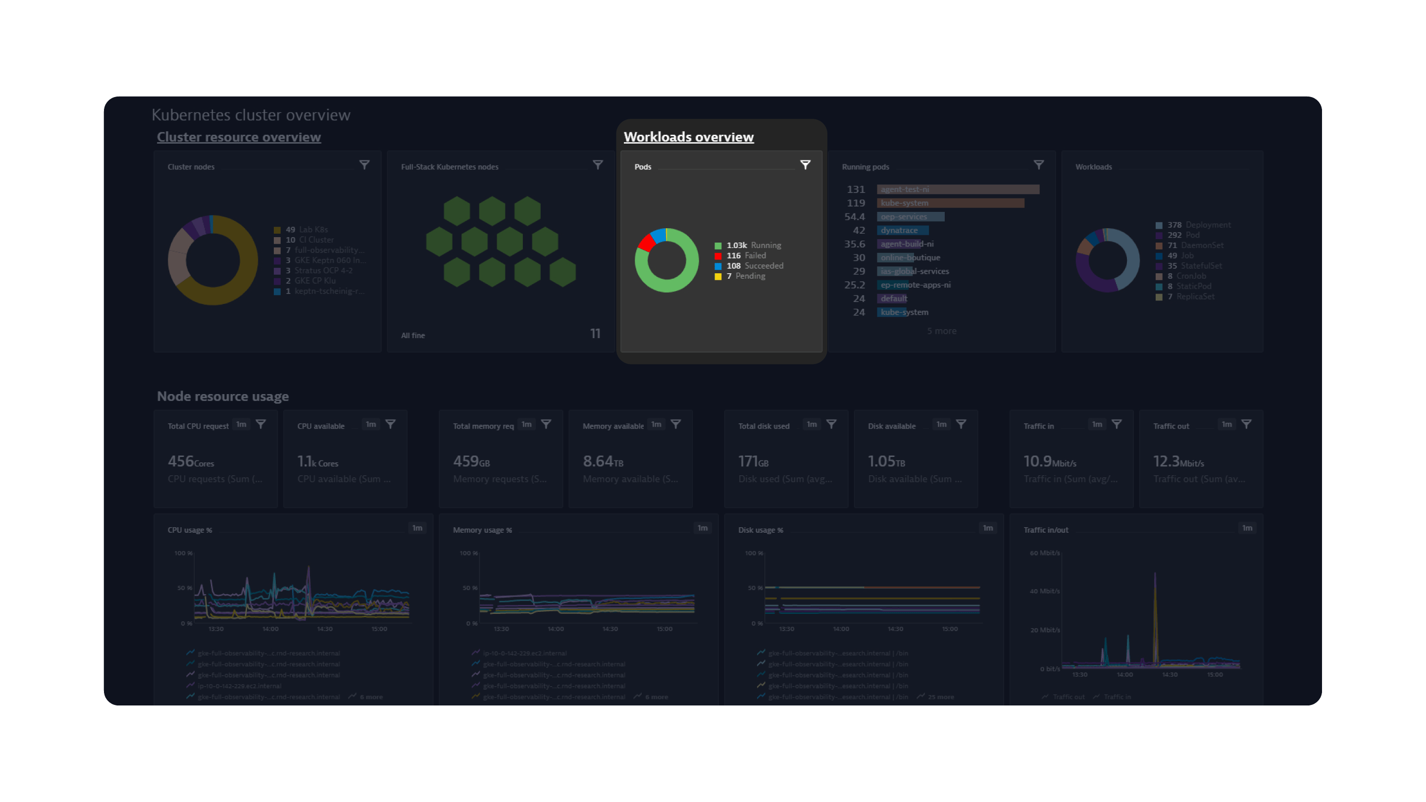The height and width of the screenshot is (802, 1426).
Task: Click filter icon on Disk available tile
Action: click(961, 425)
